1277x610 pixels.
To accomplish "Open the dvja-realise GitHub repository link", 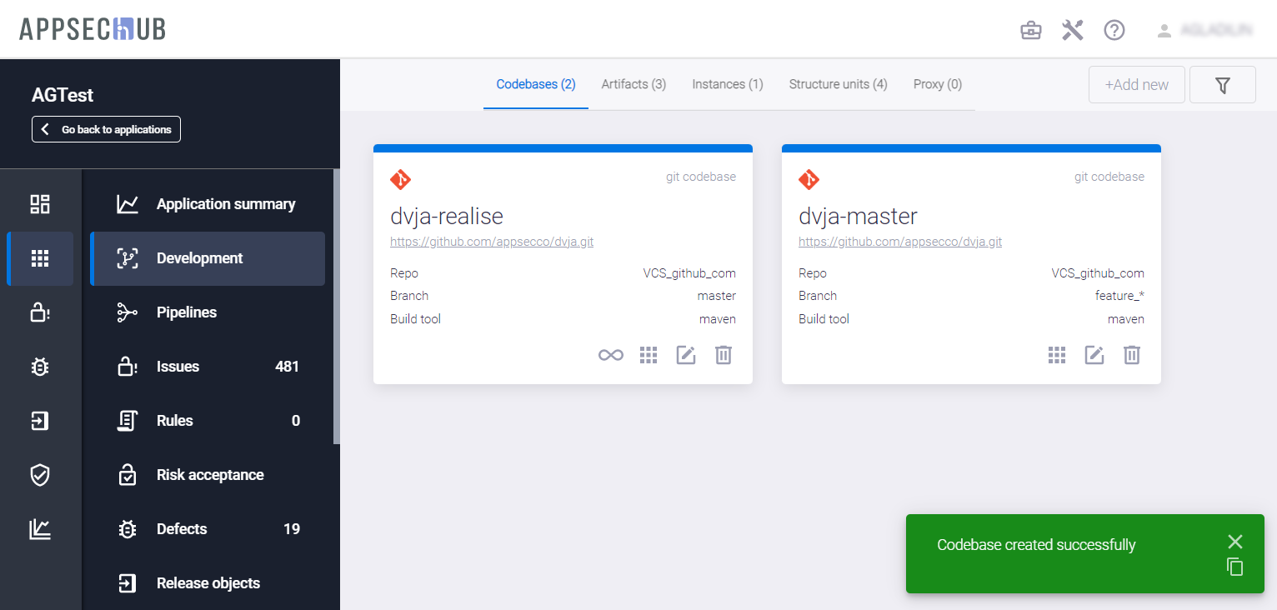I will [492, 242].
